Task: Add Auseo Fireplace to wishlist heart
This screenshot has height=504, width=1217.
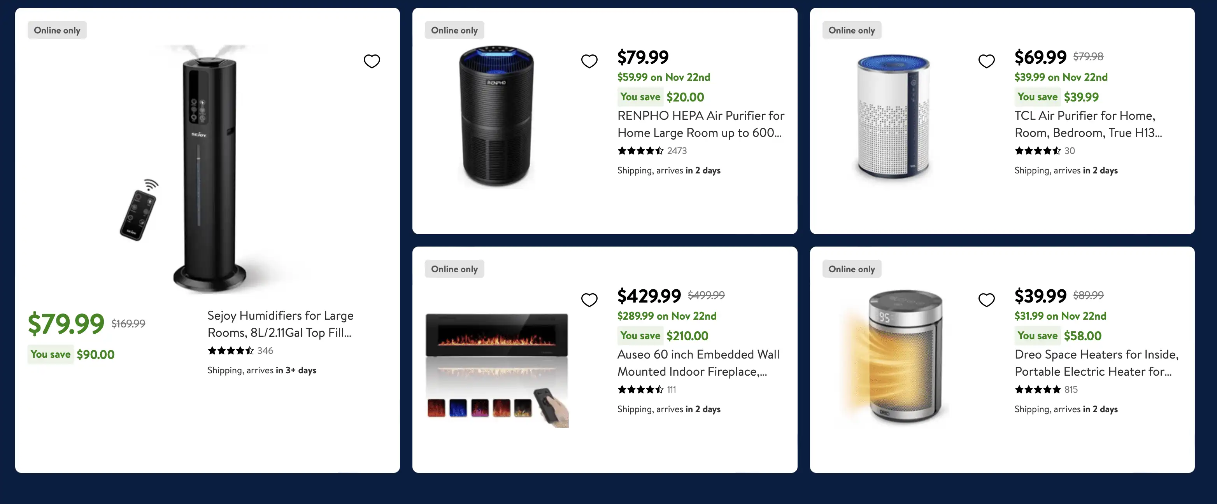Action: (589, 299)
